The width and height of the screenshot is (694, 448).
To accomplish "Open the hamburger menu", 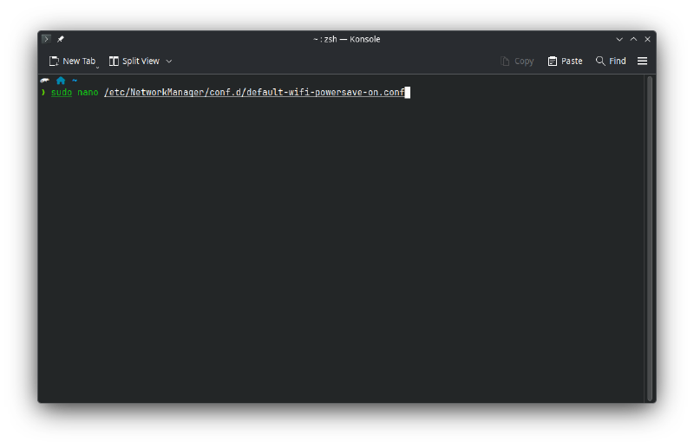I will tap(643, 62).
